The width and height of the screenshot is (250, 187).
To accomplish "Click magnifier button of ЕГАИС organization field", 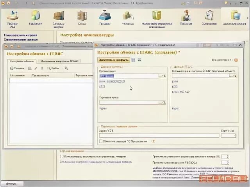I will (235, 76).
